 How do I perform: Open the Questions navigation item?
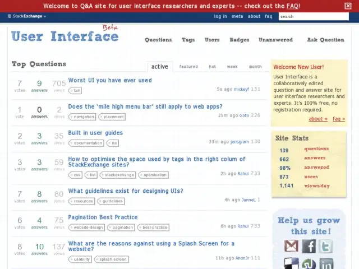[158, 40]
